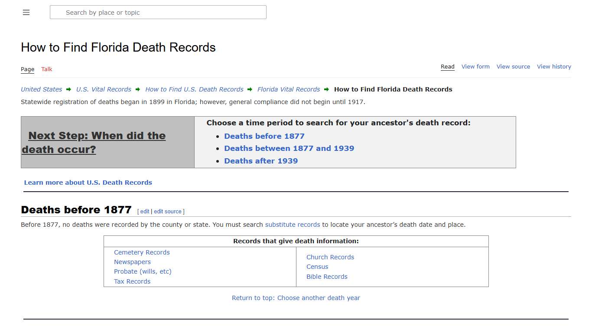Click the green arrow after United States
This screenshot has width=592, height=333.
[68, 89]
